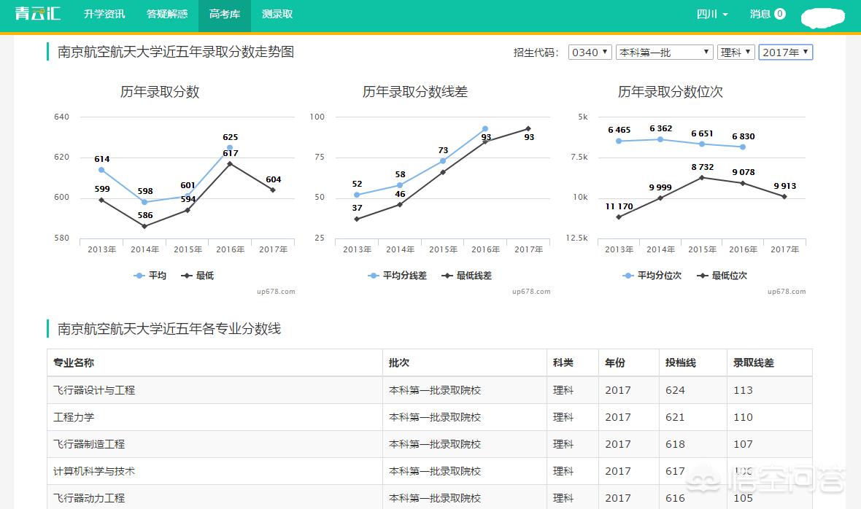Click the 614 average point for 2013
This screenshot has height=509, width=861.
point(101,170)
